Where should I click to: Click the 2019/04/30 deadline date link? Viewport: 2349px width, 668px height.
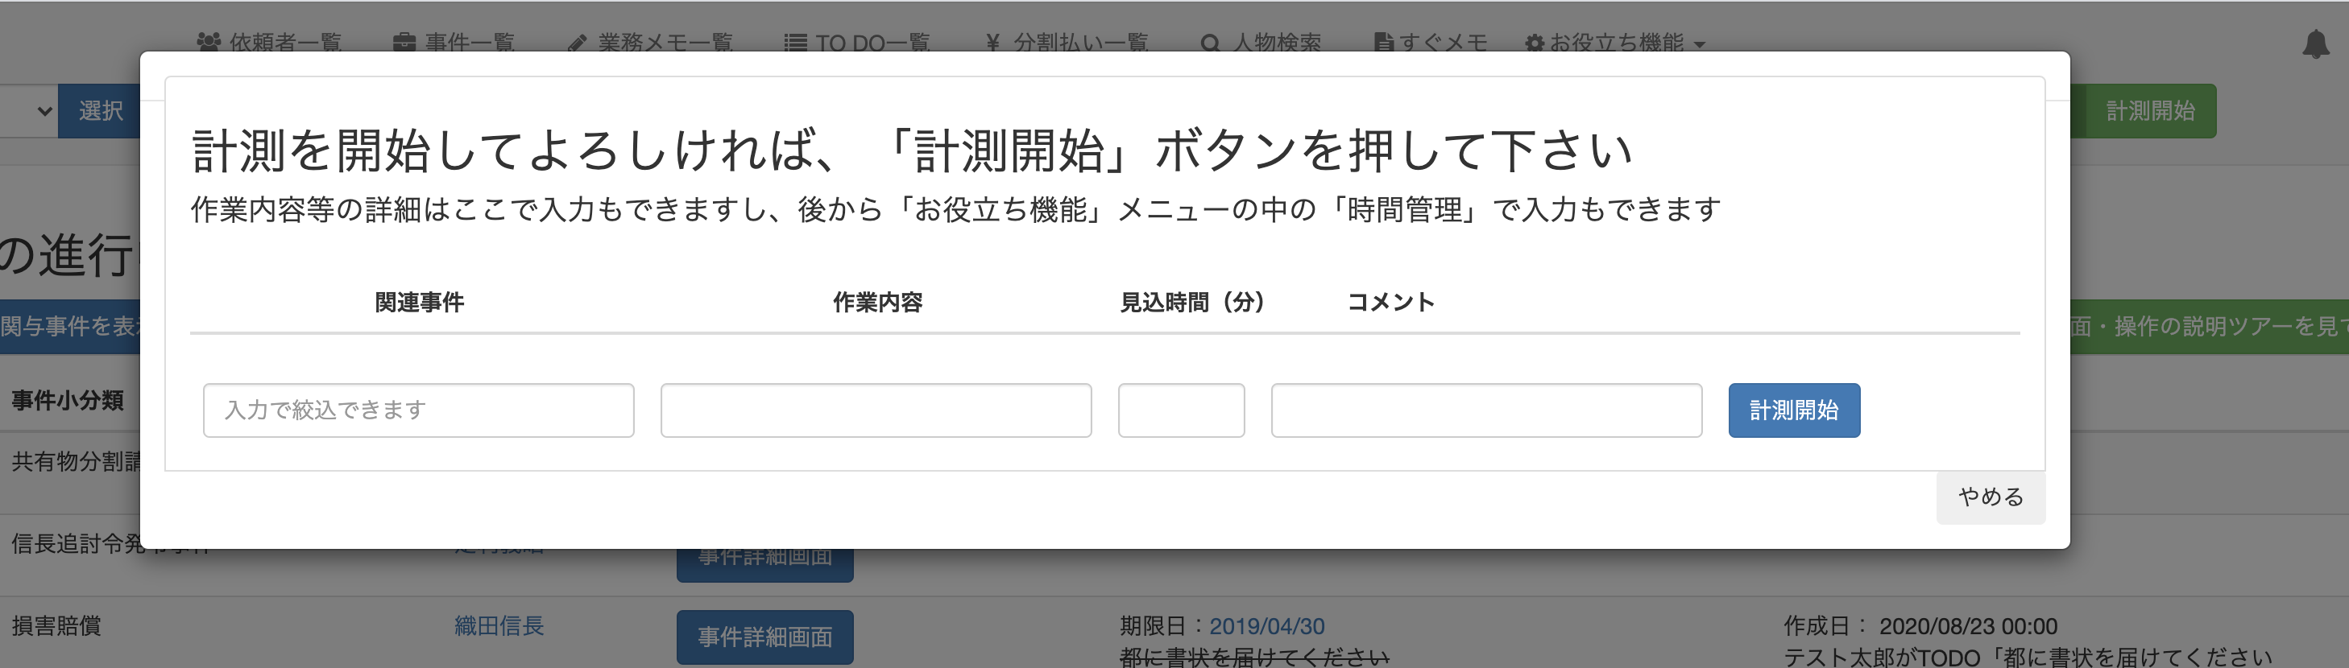[x=1266, y=626]
